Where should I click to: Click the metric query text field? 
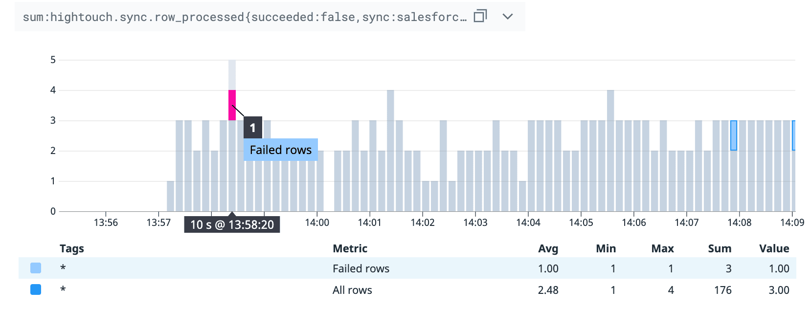pos(244,17)
